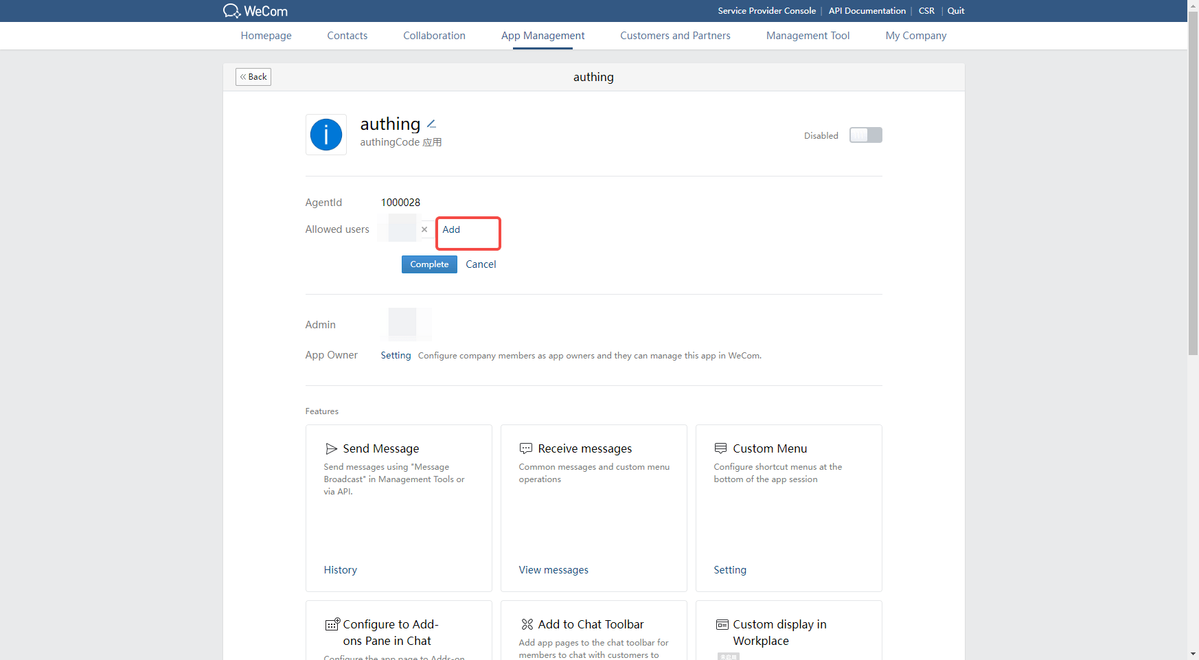This screenshot has height=660, width=1199.
Task: Toggle the Disabled app switch on
Action: tap(865, 135)
